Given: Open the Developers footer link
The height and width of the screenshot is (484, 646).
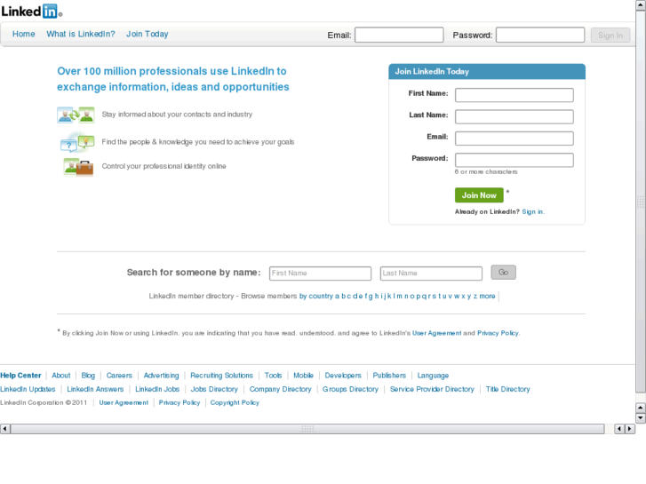Looking at the screenshot, I should (x=343, y=376).
